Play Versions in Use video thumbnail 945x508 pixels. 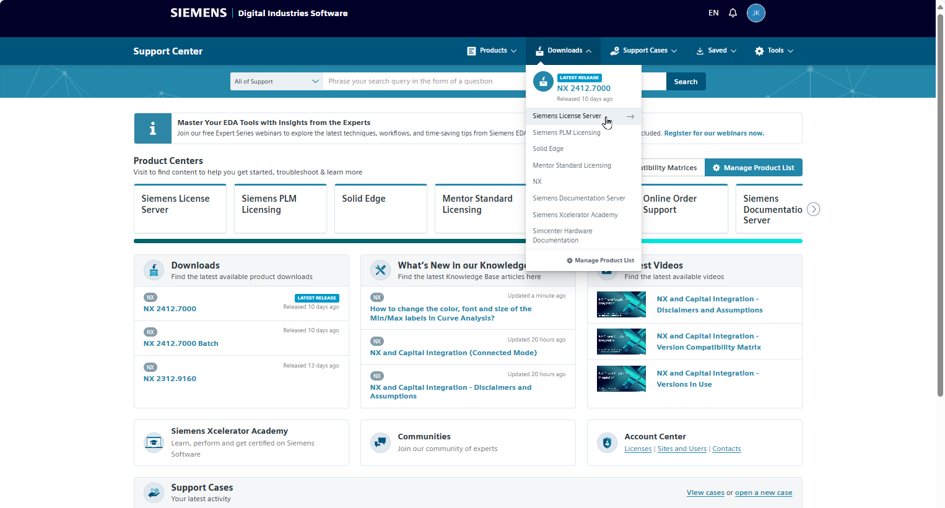[x=621, y=379]
